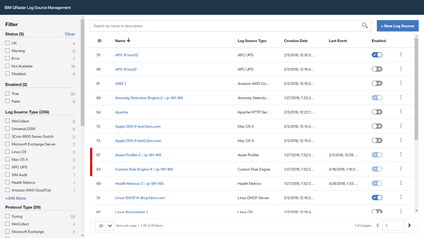Enable Apple OSX @ test1.ibm.com toggle

tap(377, 126)
